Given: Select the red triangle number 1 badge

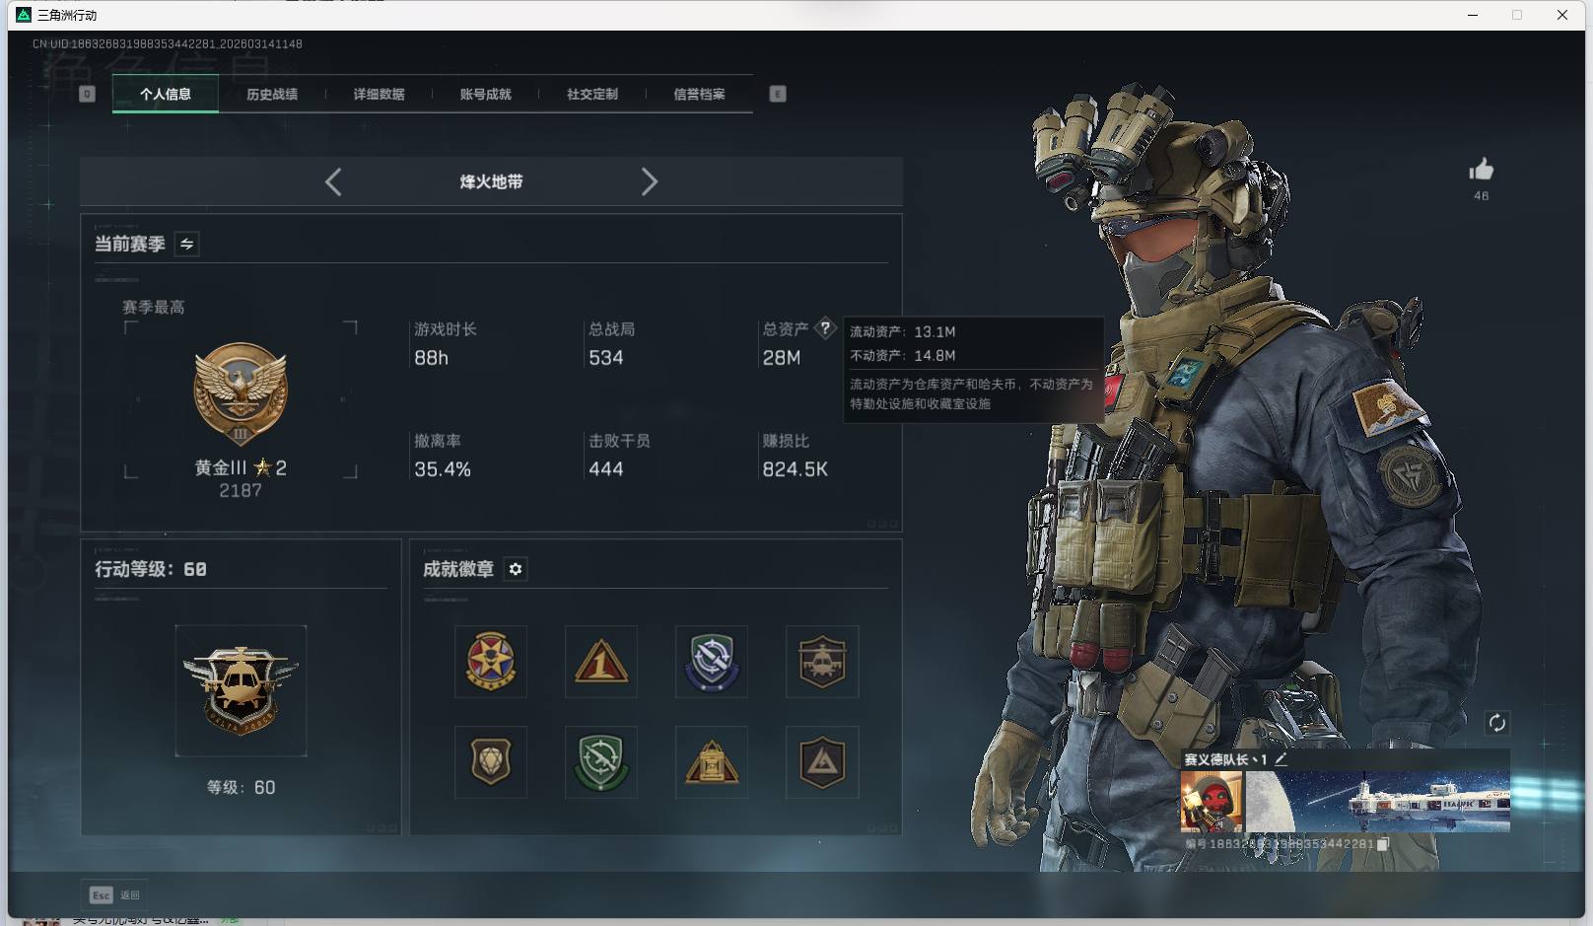Looking at the screenshot, I should pos(601,662).
